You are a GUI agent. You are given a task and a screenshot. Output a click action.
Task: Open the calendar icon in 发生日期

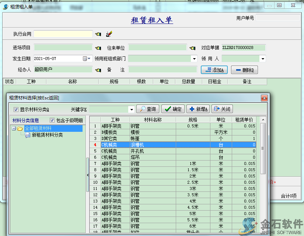[85, 59]
